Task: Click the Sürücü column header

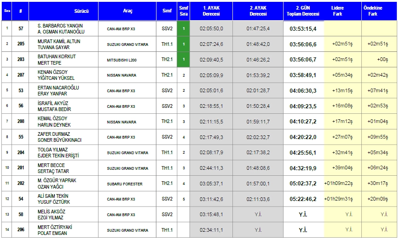Action: [63, 11]
